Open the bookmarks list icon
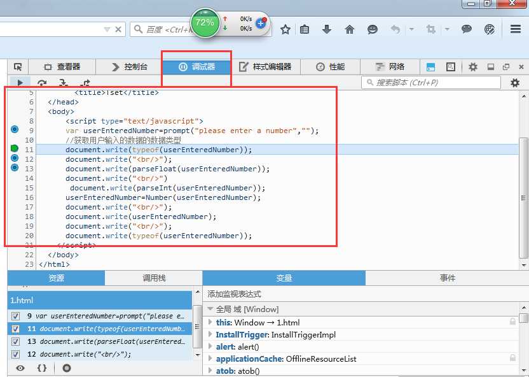This screenshot has width=529, height=377. tap(305, 29)
